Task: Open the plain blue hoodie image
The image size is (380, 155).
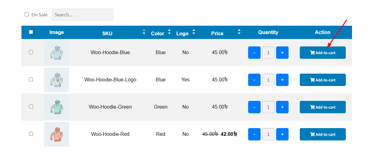Action: coord(57,53)
